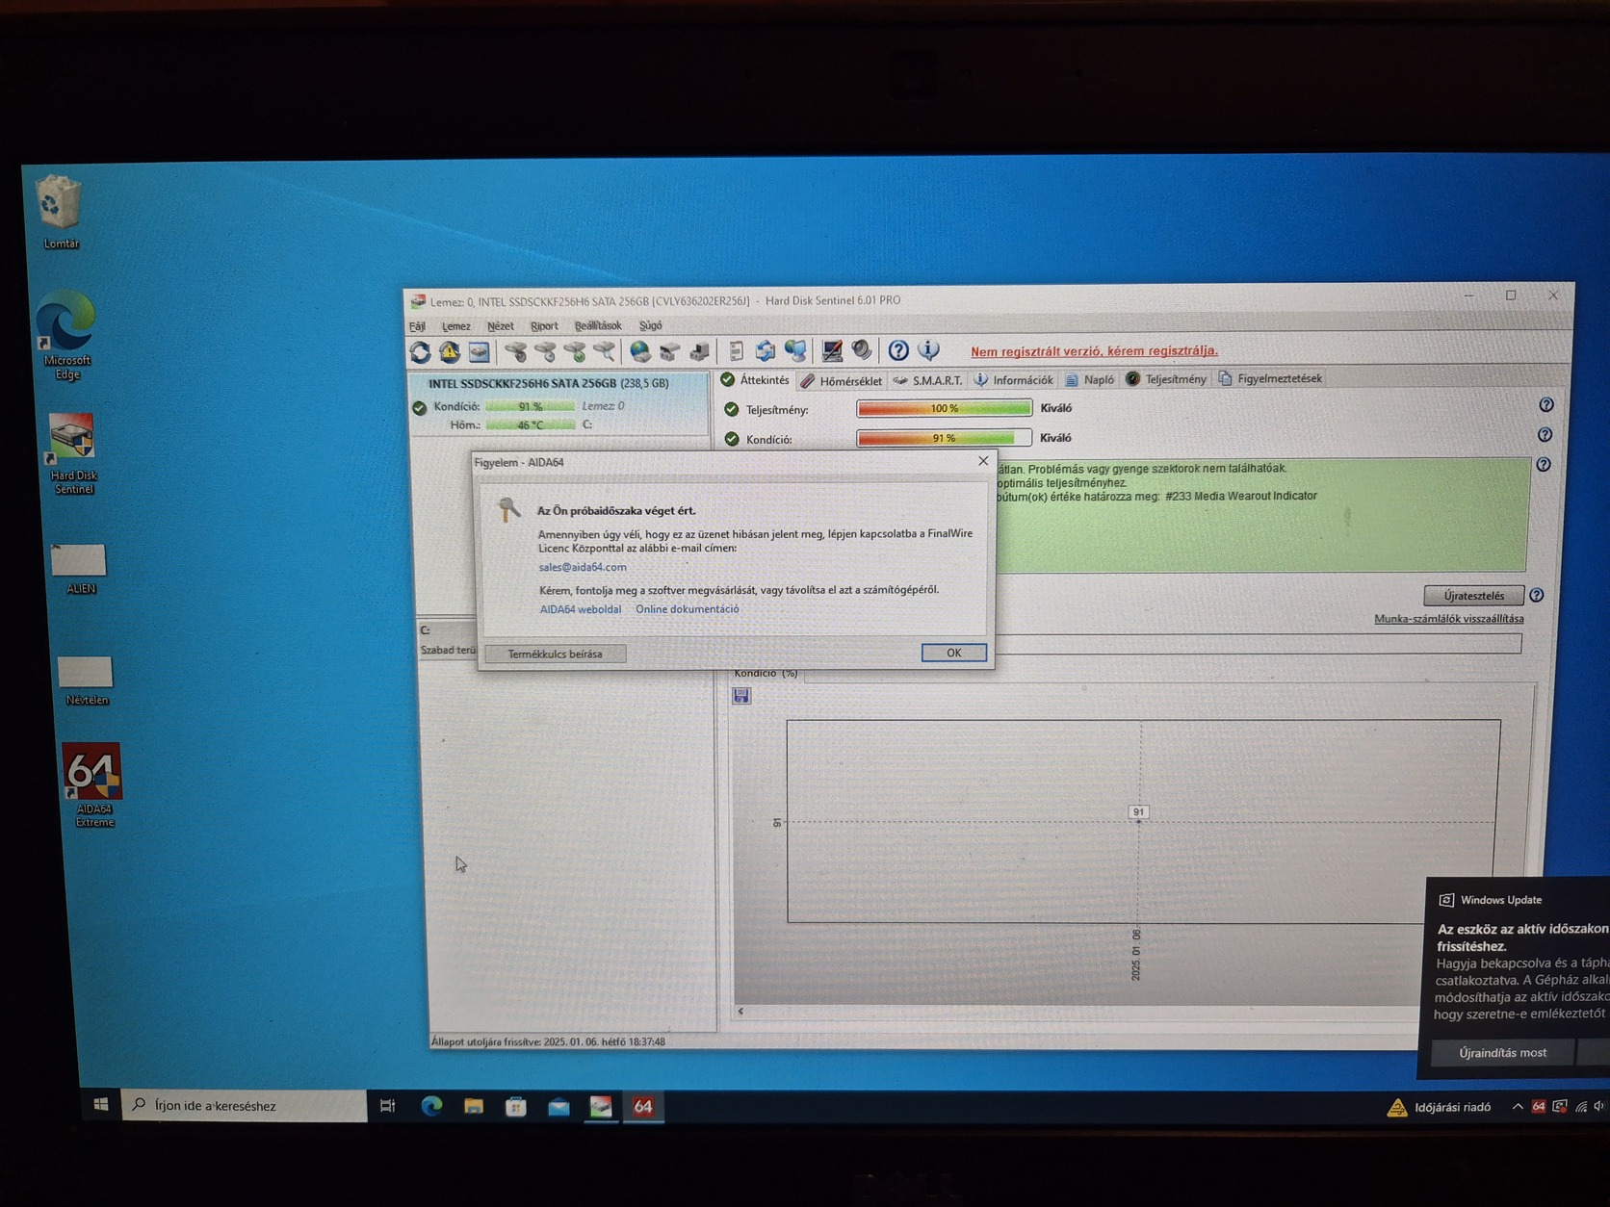This screenshot has width=1610, height=1207.
Task: Click the Időjárási riadó weather alert
Action: coord(1440,1107)
